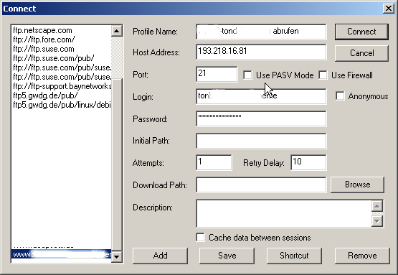Create a Shortcut for this profile
The width and height of the screenshot is (398, 275).
pyautogui.click(x=294, y=256)
